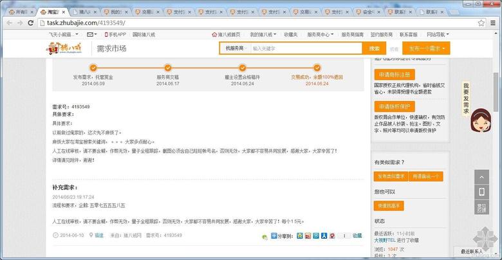Click the plus share icon
Image resolution: width=502 pixels, height=260 pixels.
[274, 236]
